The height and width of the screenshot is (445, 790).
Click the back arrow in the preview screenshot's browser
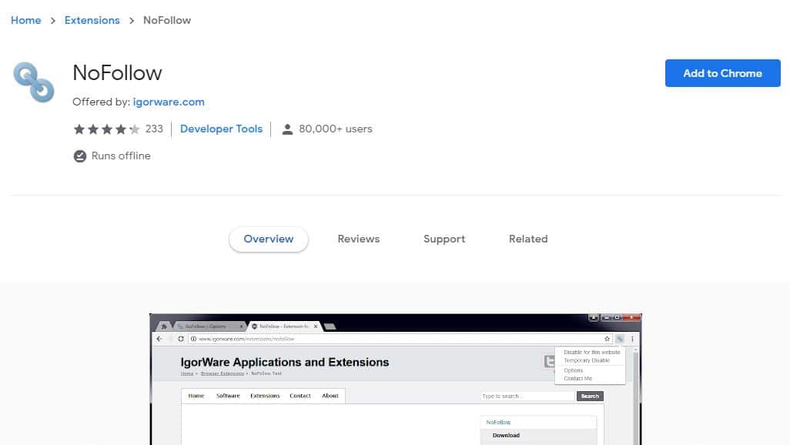coord(159,339)
